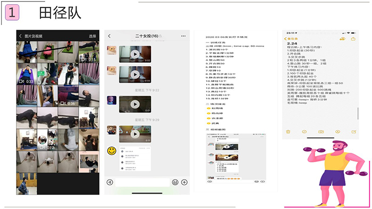Image resolution: width=372 pixels, height=209 pixels.
Task: Tap the 2.24 heading in the note
Action: [x=292, y=43]
